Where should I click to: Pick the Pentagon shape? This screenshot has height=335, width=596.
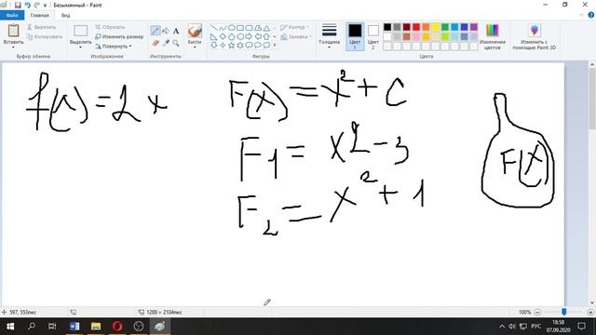[232, 36]
